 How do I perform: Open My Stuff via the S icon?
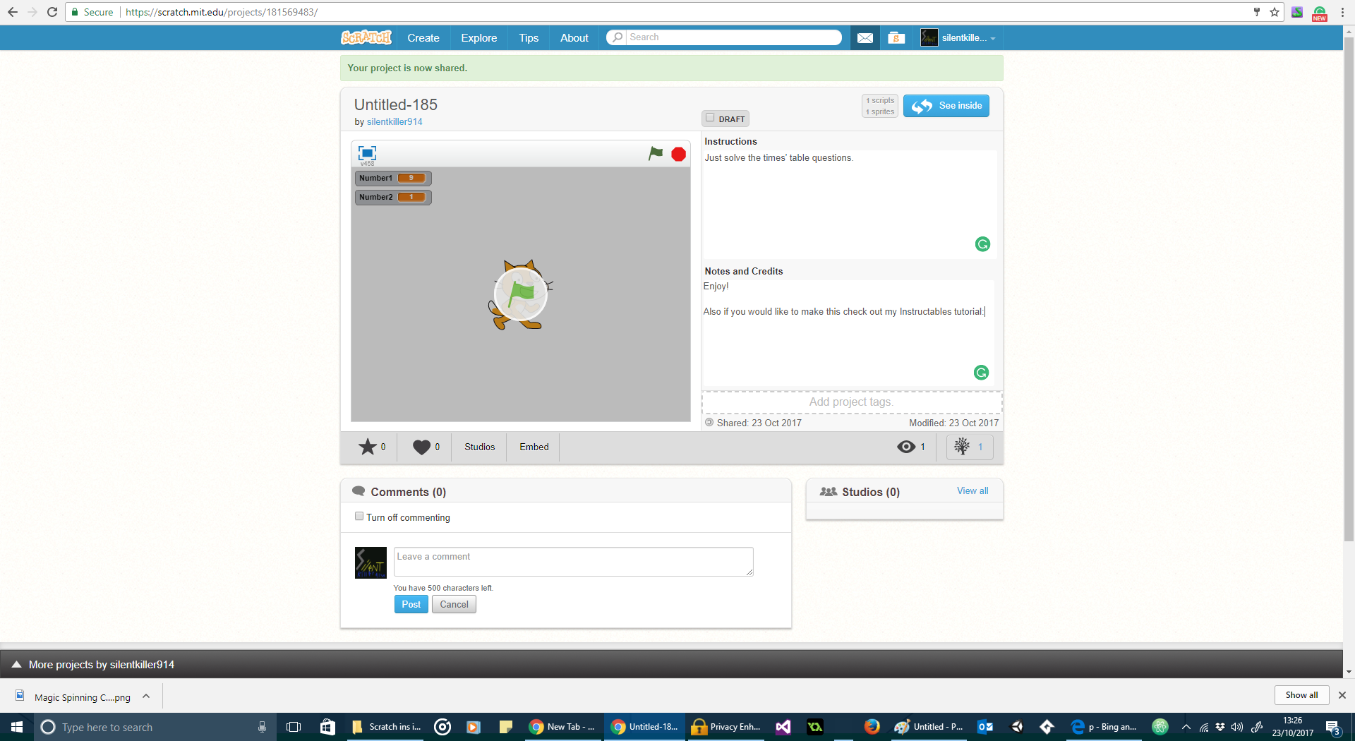coord(895,37)
